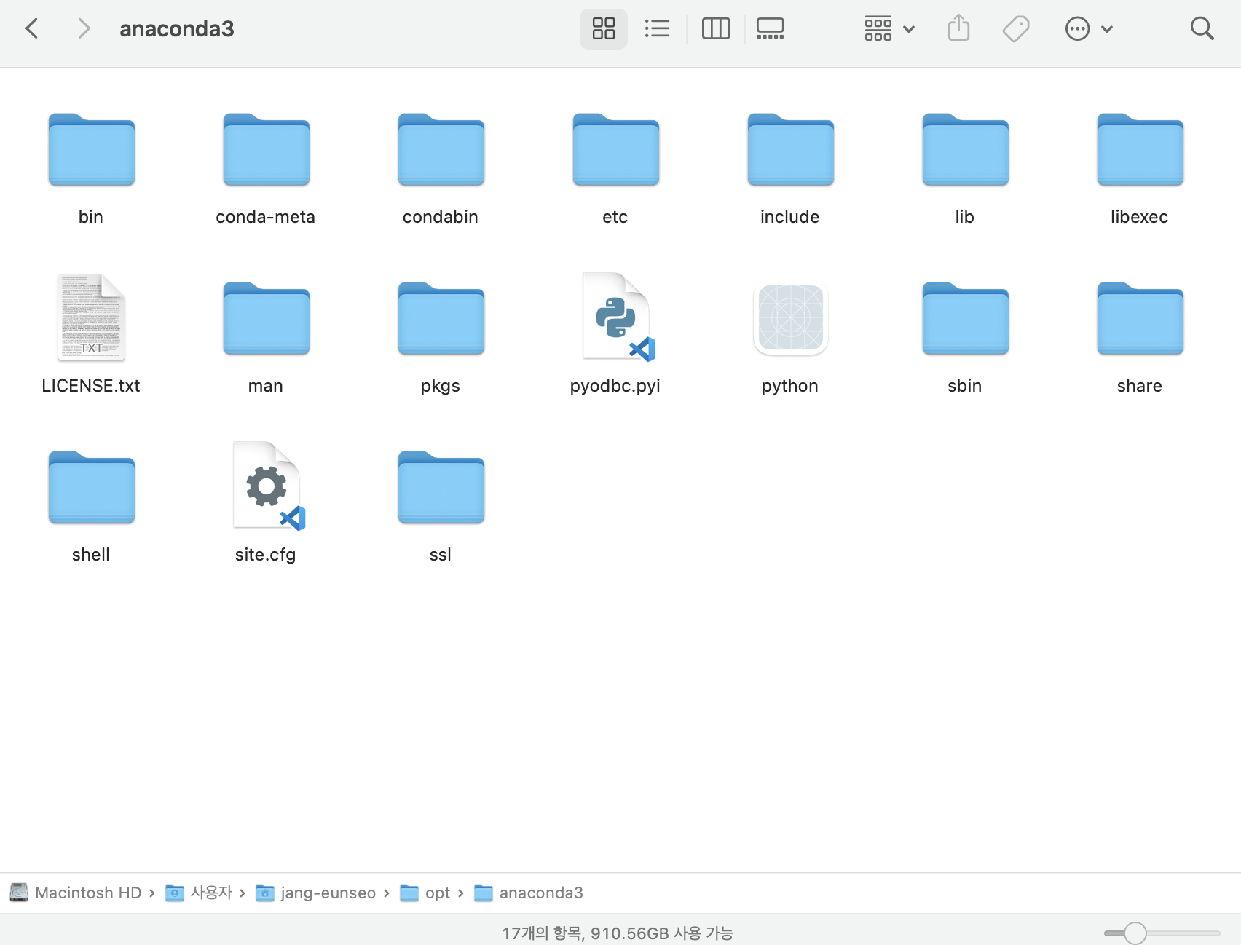Viewport: 1241px width, 945px height.
Task: Select the LICENSE.txt file icon
Action: click(x=92, y=317)
